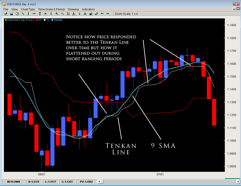Click the C: 1.1327 close value field
The image size is (241, 186).
click(67, 182)
